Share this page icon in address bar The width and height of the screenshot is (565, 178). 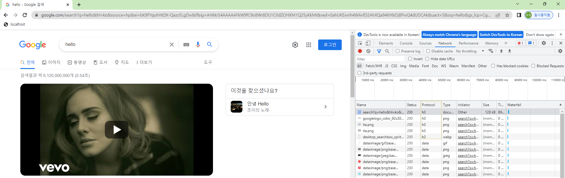point(498,15)
